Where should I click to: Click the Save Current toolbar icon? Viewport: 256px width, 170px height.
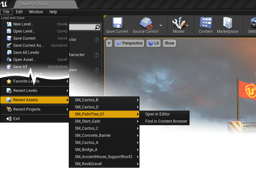coord(117,23)
